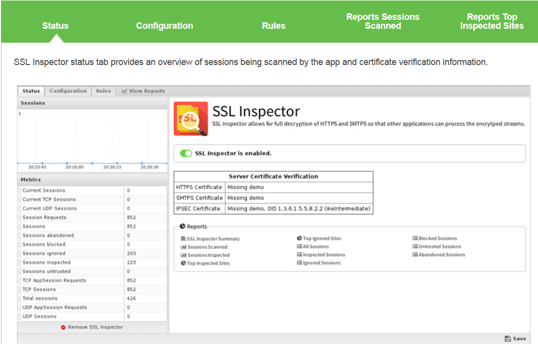This screenshot has height=344, width=538.
Task: Open the SSL Inspector Summary report
Action: point(210,239)
